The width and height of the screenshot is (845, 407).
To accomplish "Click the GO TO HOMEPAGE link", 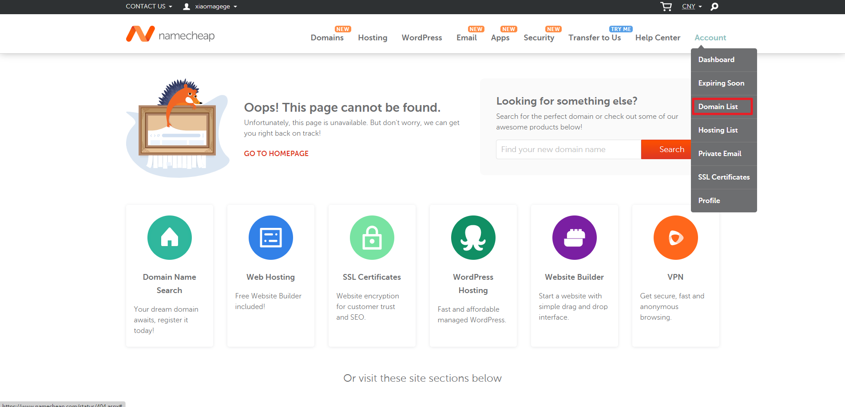I will tap(276, 153).
